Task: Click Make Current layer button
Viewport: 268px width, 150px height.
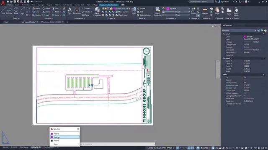Action: 122,12
